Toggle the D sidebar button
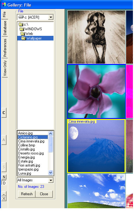The image size is (136, 211). [x=4, y=183]
